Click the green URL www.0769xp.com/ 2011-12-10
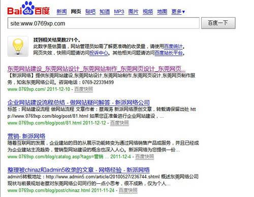Image resolution: width=254 pixels, height=197 pixels. [39, 89]
